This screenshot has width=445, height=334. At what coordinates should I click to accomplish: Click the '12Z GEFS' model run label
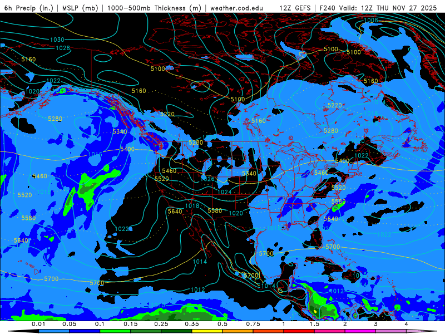tap(295, 8)
